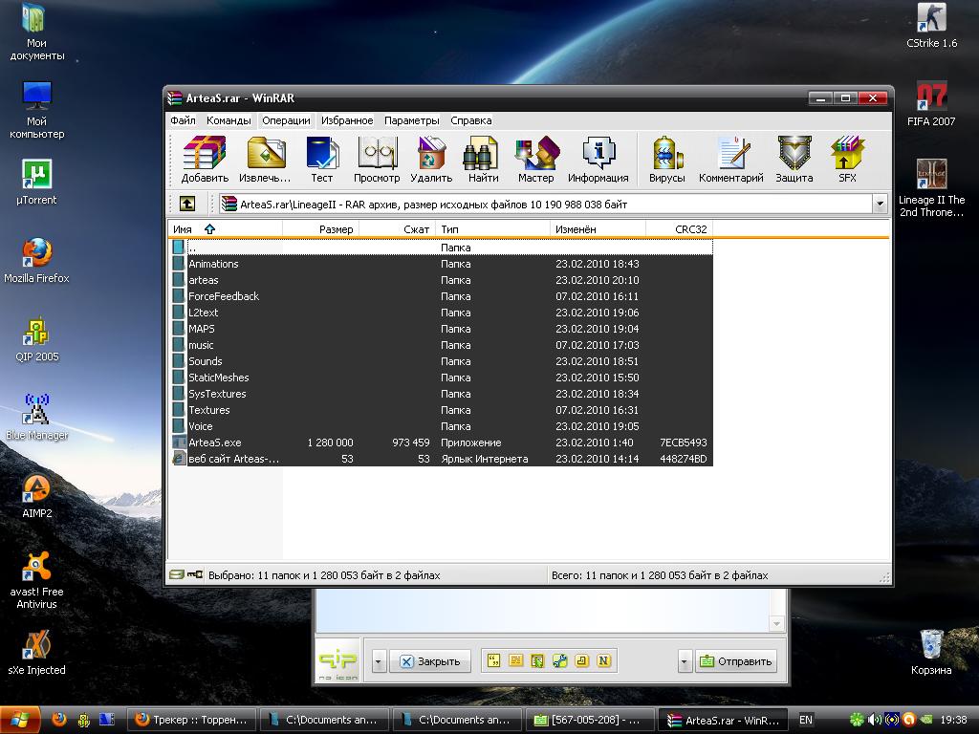This screenshot has width=979, height=734.
Task: Open Lineage II The 2nd Throne shortcut
Action: 931,188
